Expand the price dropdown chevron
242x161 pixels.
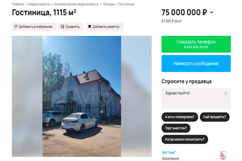point(212,12)
